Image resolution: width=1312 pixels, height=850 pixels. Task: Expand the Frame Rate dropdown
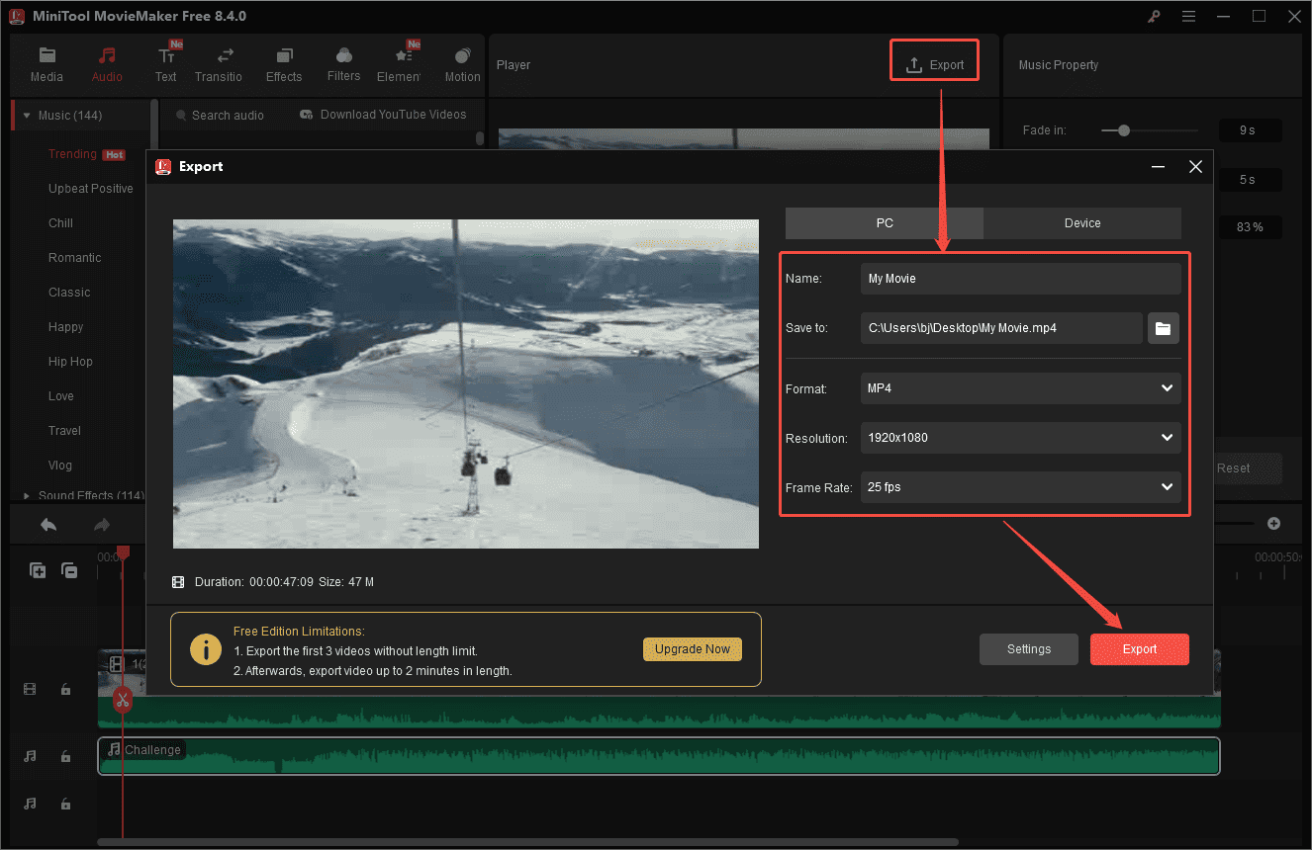click(x=1020, y=487)
